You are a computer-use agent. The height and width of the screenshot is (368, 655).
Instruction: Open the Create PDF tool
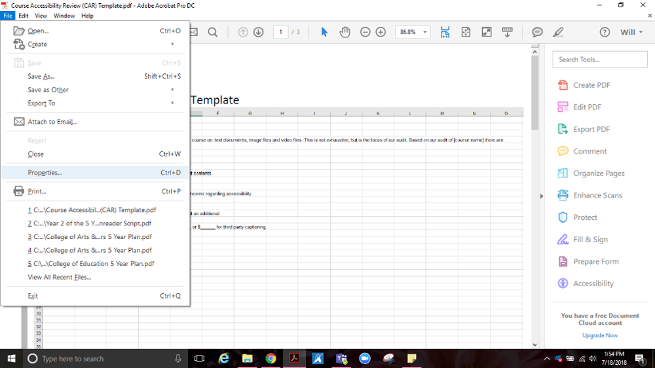click(x=584, y=85)
